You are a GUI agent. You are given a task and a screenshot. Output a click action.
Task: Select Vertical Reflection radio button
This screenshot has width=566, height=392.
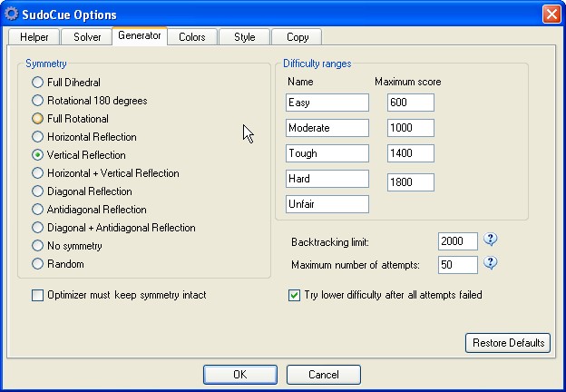[x=37, y=155]
